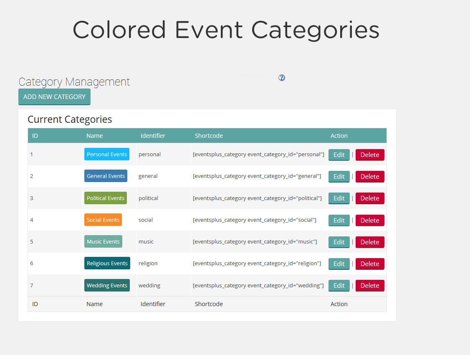Delete the Wedding Events category
Viewport: 470px width, 355px height.
[x=369, y=285]
